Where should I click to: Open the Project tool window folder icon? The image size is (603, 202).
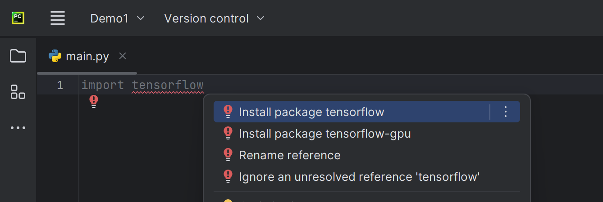click(18, 56)
